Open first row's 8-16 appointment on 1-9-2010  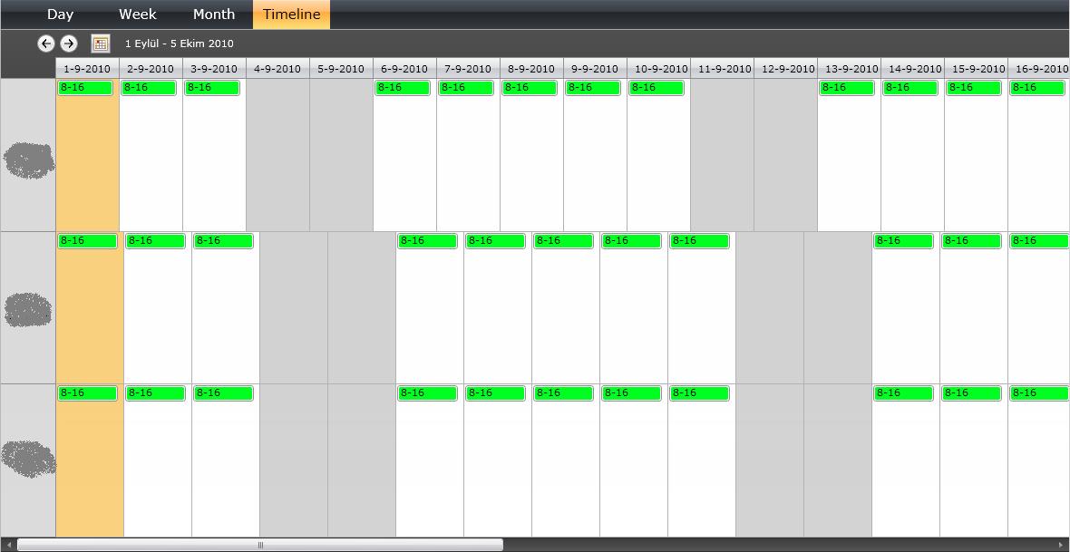[85, 88]
